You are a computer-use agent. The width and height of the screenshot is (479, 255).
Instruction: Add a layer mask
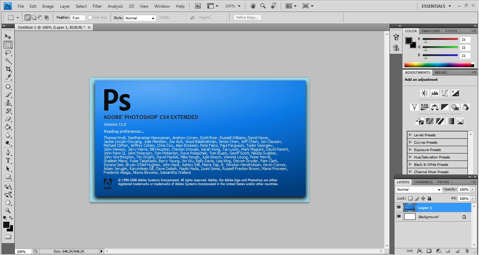pos(429,251)
